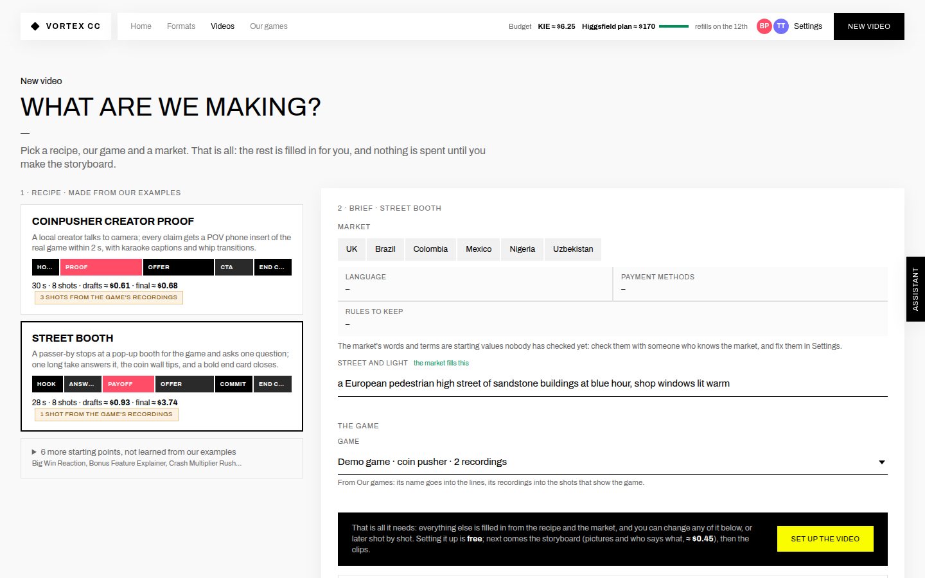Open the Game dropdown selector

(x=612, y=462)
